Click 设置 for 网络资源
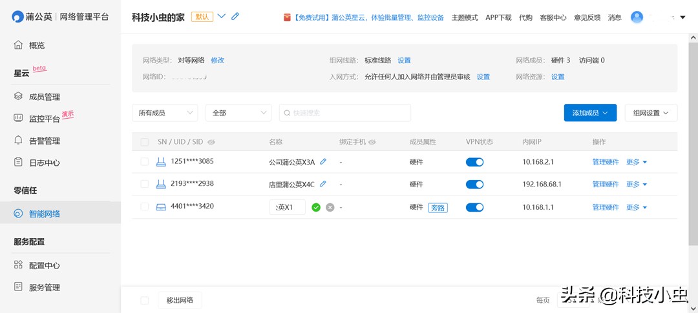Screen dimensions: 698x313 (558, 77)
